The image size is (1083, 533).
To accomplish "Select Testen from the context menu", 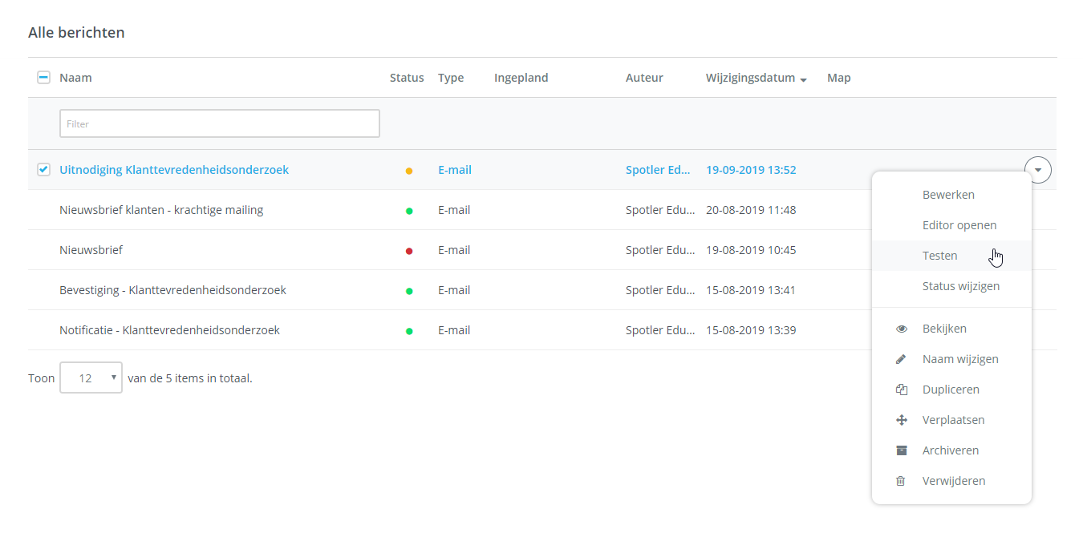I will click(939, 256).
